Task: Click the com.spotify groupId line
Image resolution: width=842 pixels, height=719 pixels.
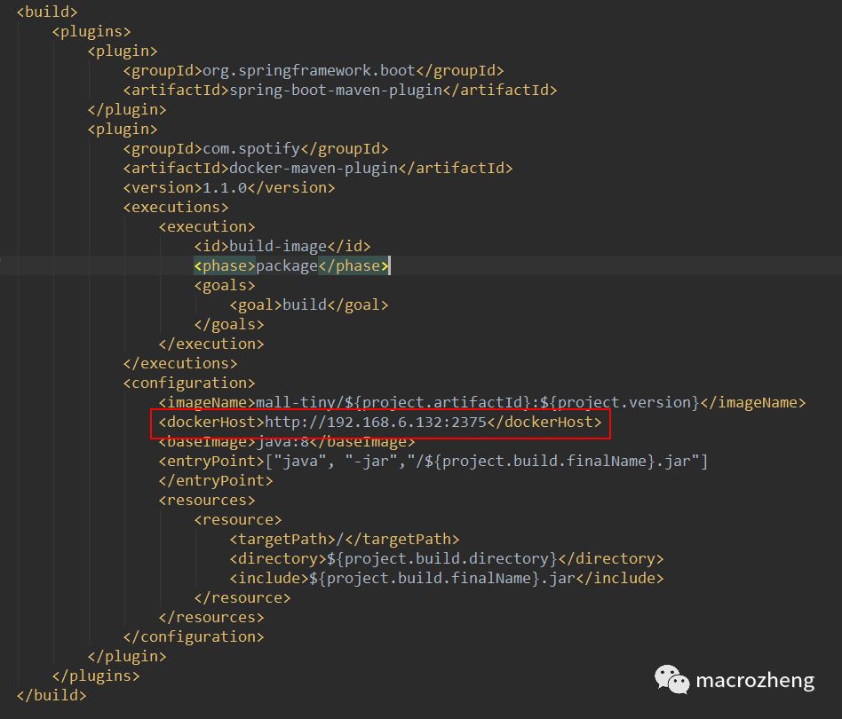Action: point(256,148)
